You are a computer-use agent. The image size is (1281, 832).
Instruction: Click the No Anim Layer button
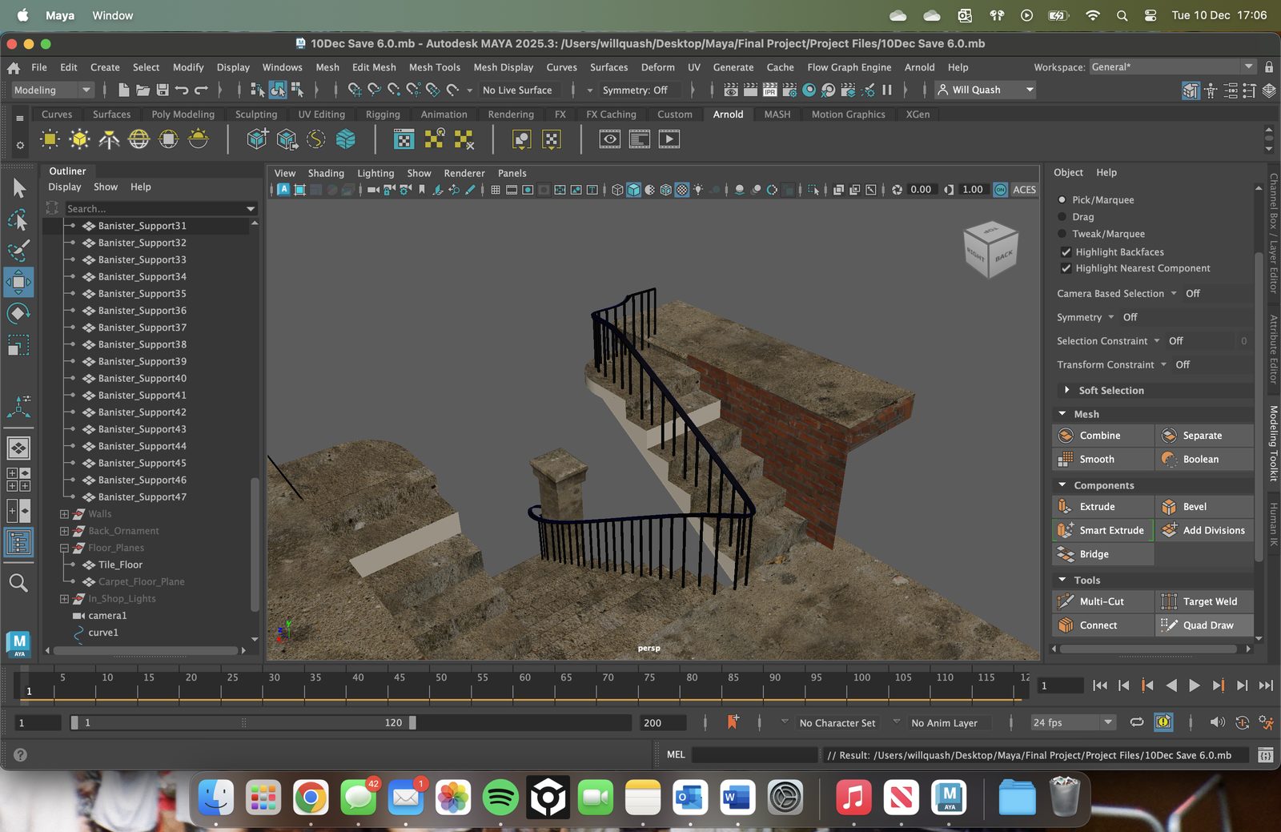[x=944, y=723]
